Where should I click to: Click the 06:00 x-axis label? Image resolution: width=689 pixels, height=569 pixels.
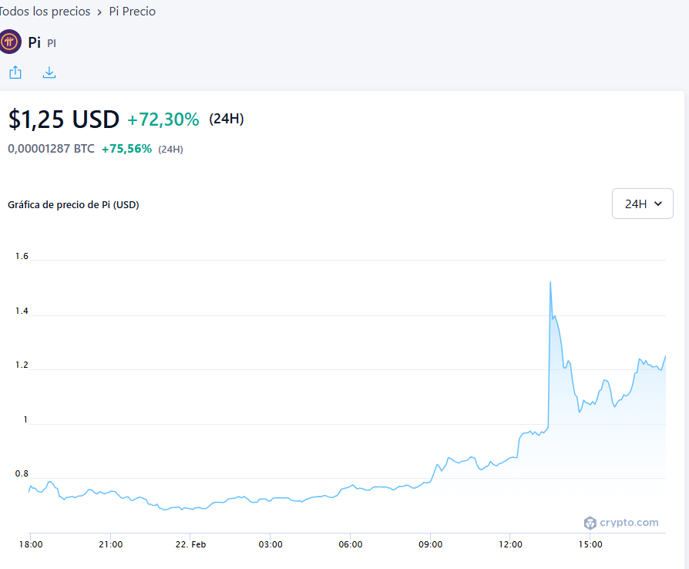click(351, 544)
